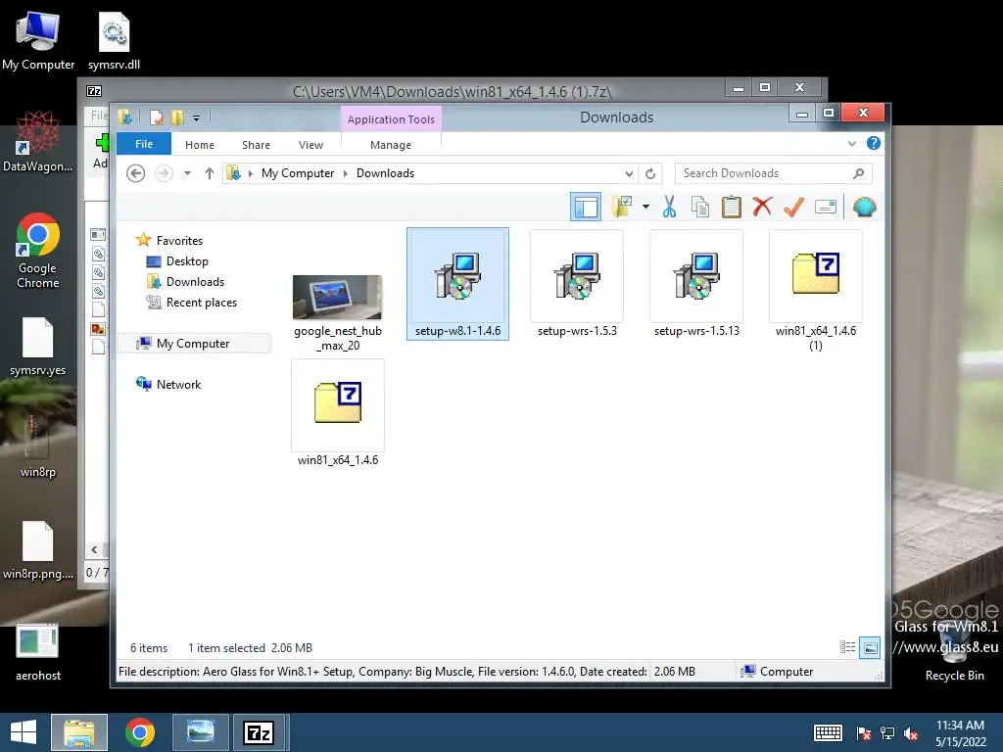Image resolution: width=1003 pixels, height=752 pixels.
Task: Open the File ribbon tab
Action: pyautogui.click(x=144, y=144)
